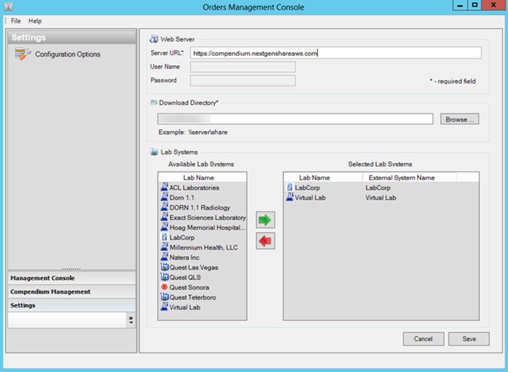Save the configuration settings
Screen dimensions: 508x372
point(469,338)
